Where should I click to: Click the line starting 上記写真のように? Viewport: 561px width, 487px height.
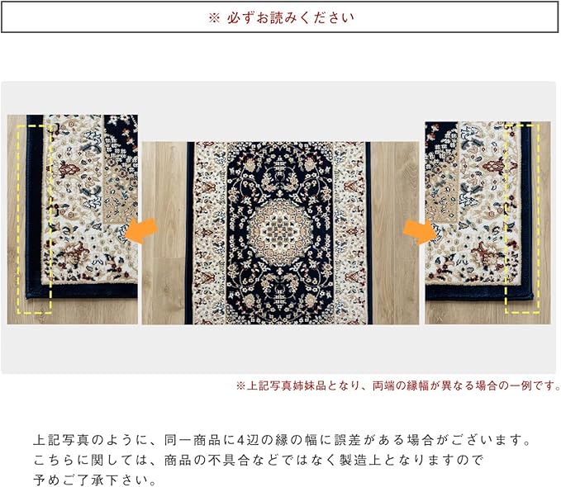click(282, 440)
